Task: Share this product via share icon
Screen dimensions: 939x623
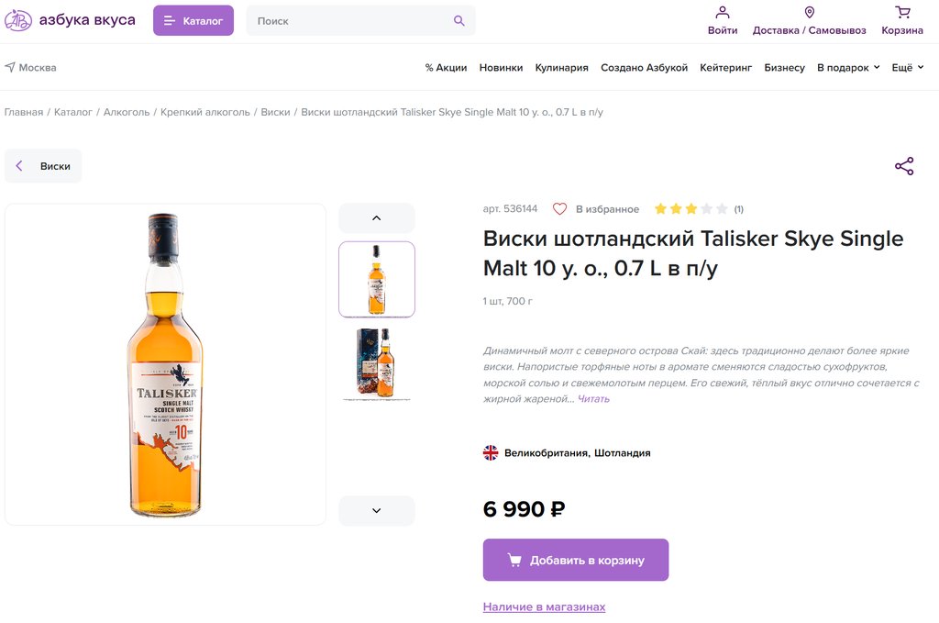Action: click(x=904, y=166)
